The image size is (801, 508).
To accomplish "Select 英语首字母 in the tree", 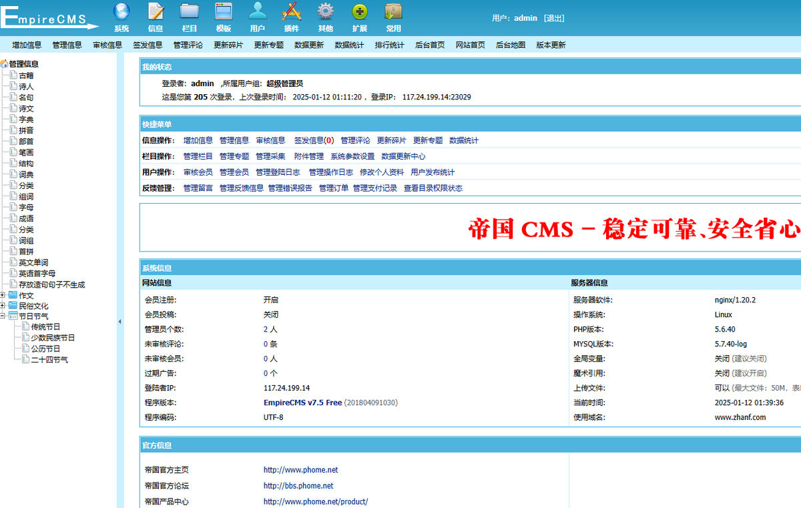I will pyautogui.click(x=37, y=273).
